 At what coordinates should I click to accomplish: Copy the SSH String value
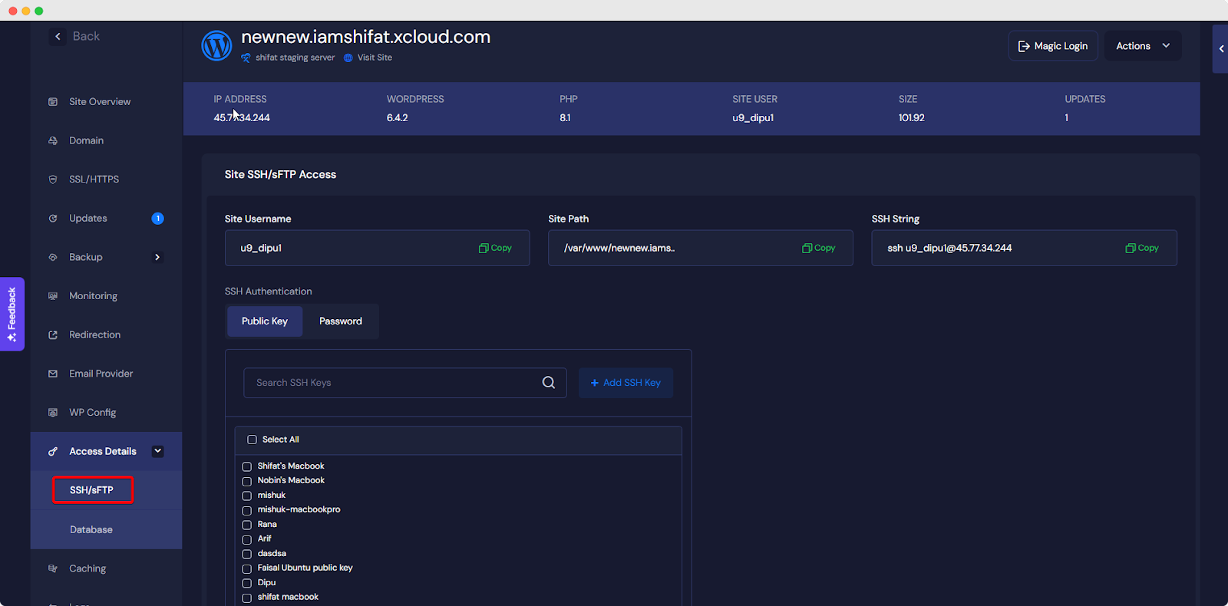coord(1142,248)
